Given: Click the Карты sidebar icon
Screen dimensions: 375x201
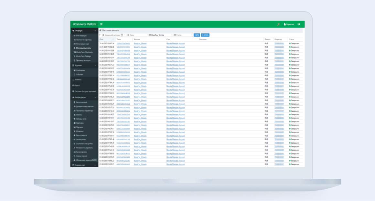Looking at the screenshot, I should click(x=73, y=85).
